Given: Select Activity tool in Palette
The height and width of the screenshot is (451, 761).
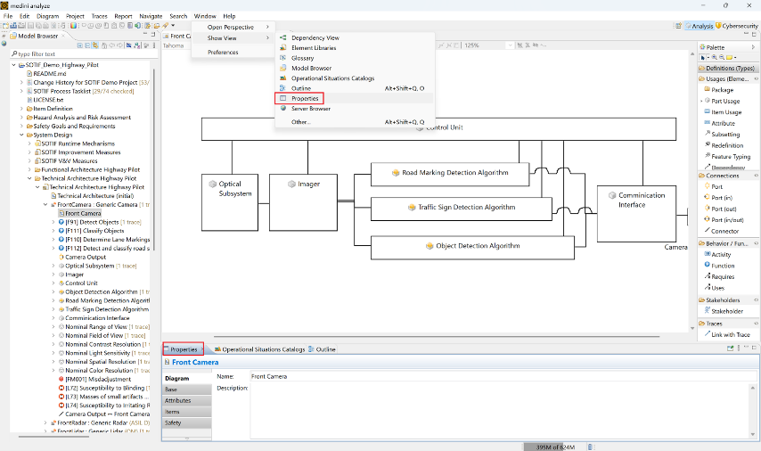Looking at the screenshot, I should [x=717, y=254].
